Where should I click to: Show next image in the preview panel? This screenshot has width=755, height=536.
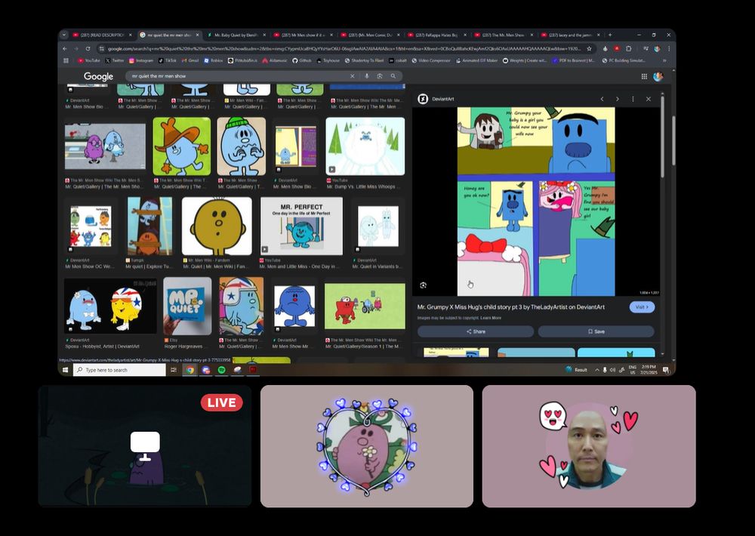[618, 99]
